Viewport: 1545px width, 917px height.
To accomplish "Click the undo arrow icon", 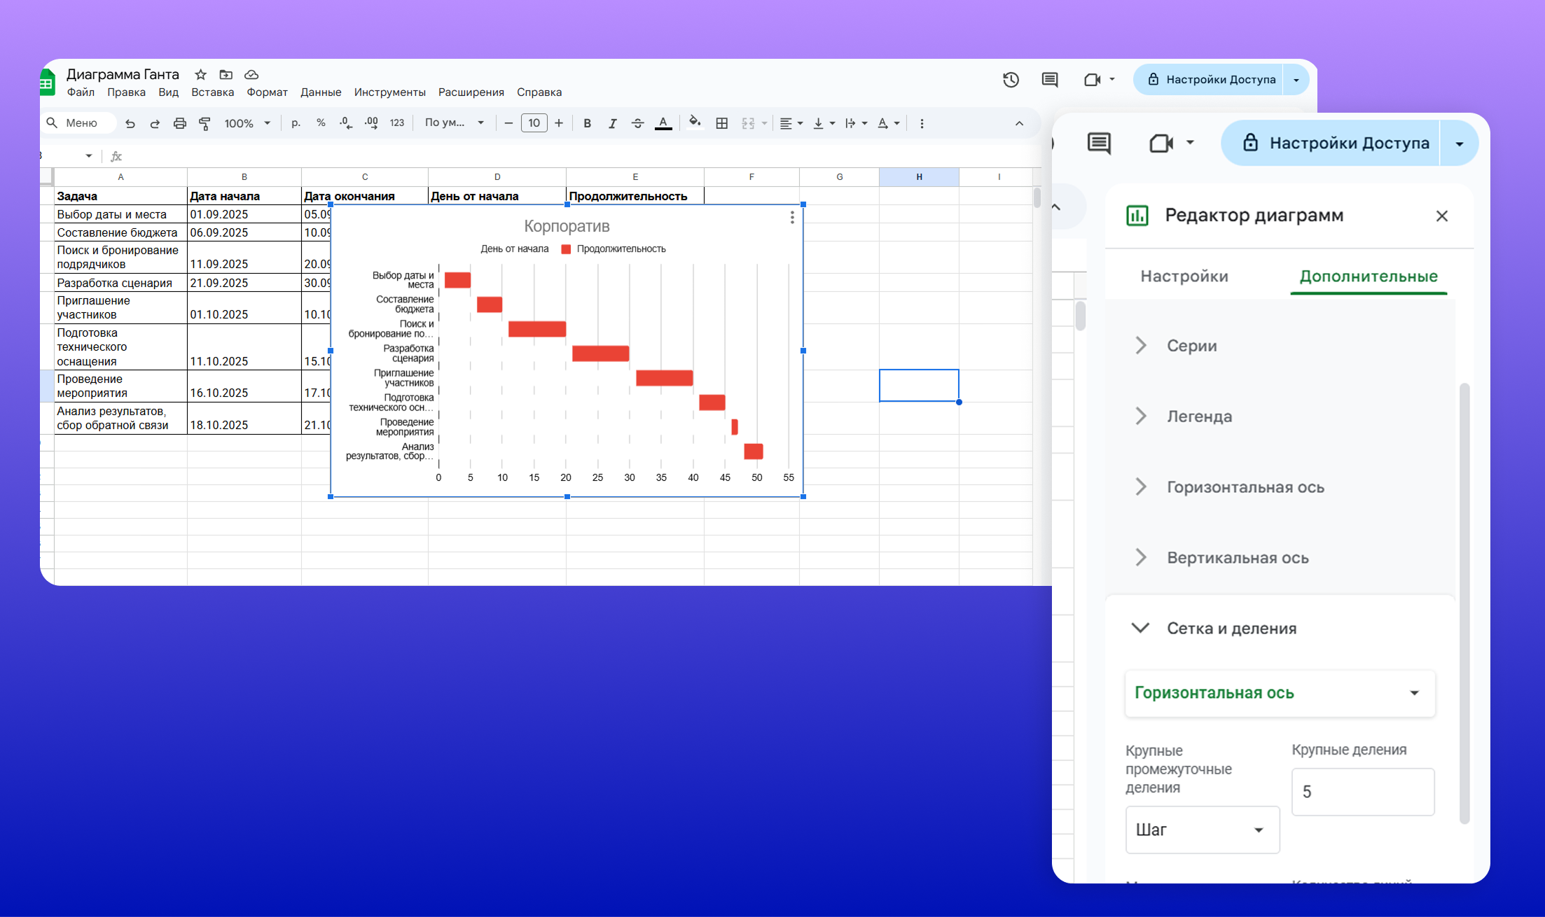I will [130, 123].
